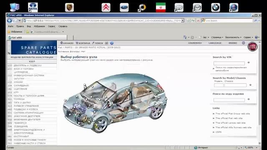
Task: Click the Избранное favorites star button
Action: [15, 32]
